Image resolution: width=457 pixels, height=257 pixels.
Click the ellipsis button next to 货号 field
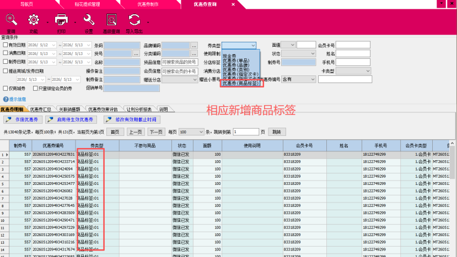click(x=136, y=53)
